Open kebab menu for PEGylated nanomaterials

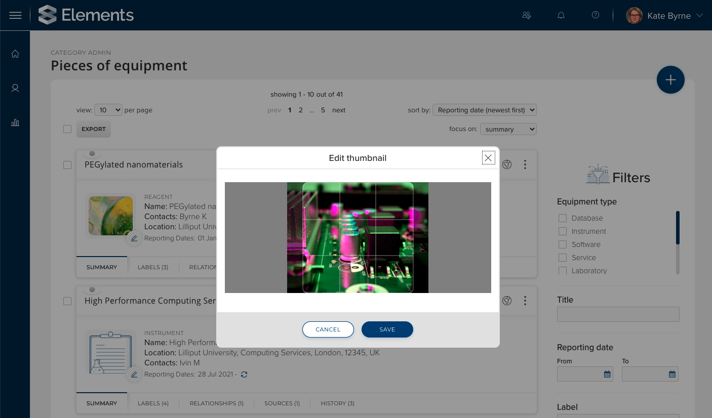(x=525, y=164)
